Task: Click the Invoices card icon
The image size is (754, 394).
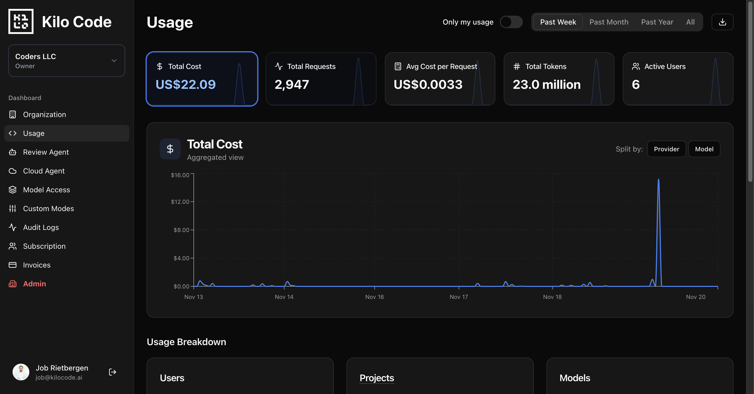Action: (x=12, y=265)
